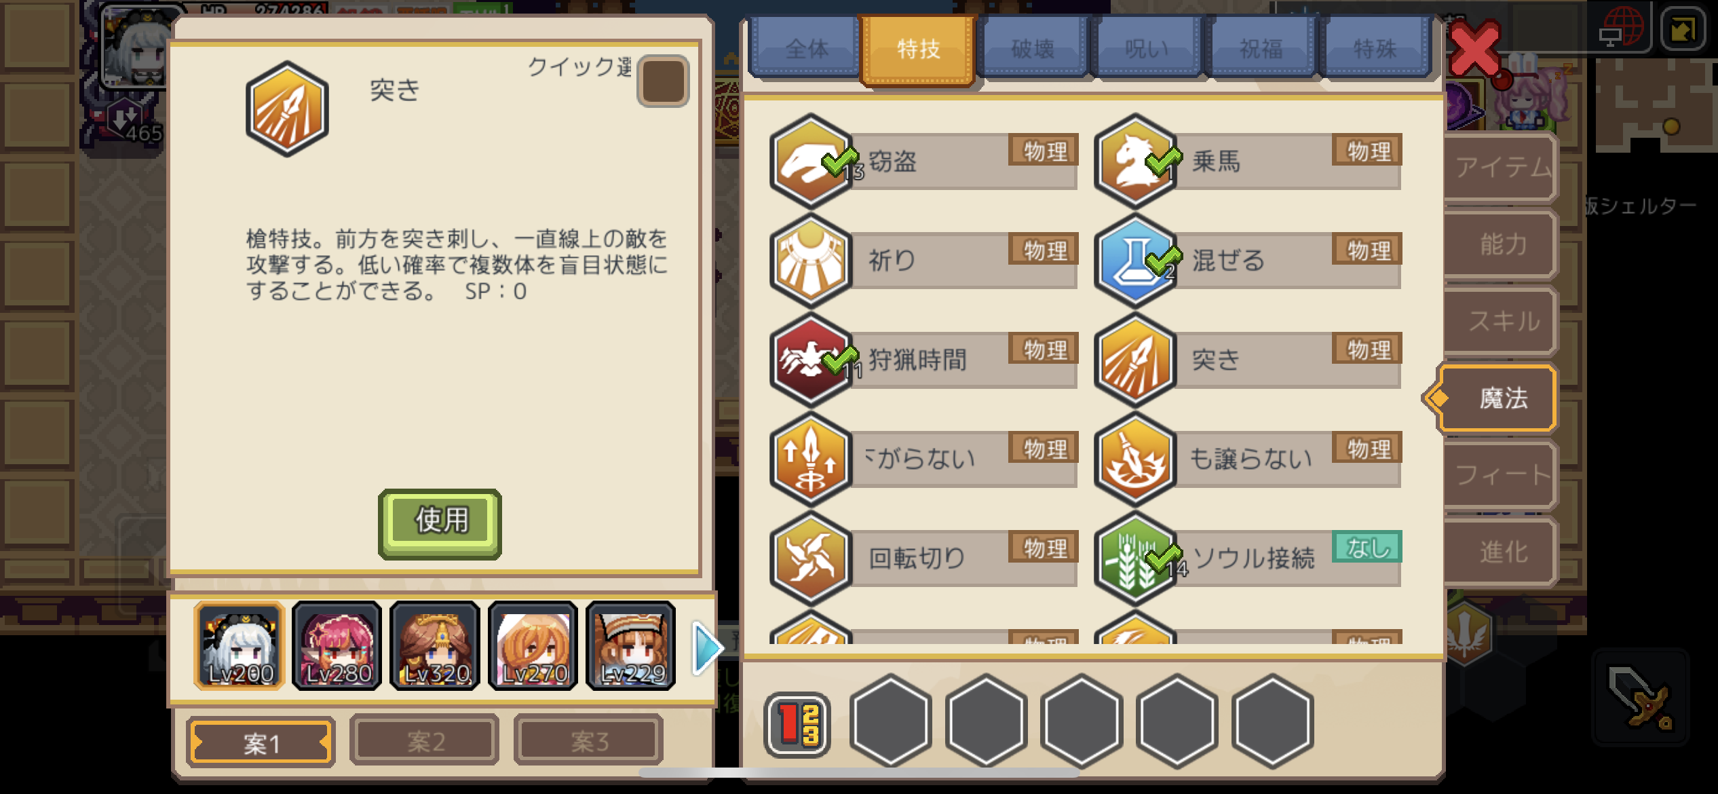Select the 混ぜる flask skill icon

coord(1135,261)
